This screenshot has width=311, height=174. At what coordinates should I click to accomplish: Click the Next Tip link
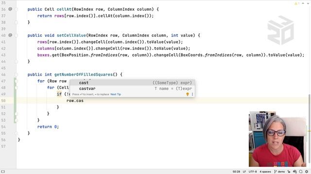(116, 94)
